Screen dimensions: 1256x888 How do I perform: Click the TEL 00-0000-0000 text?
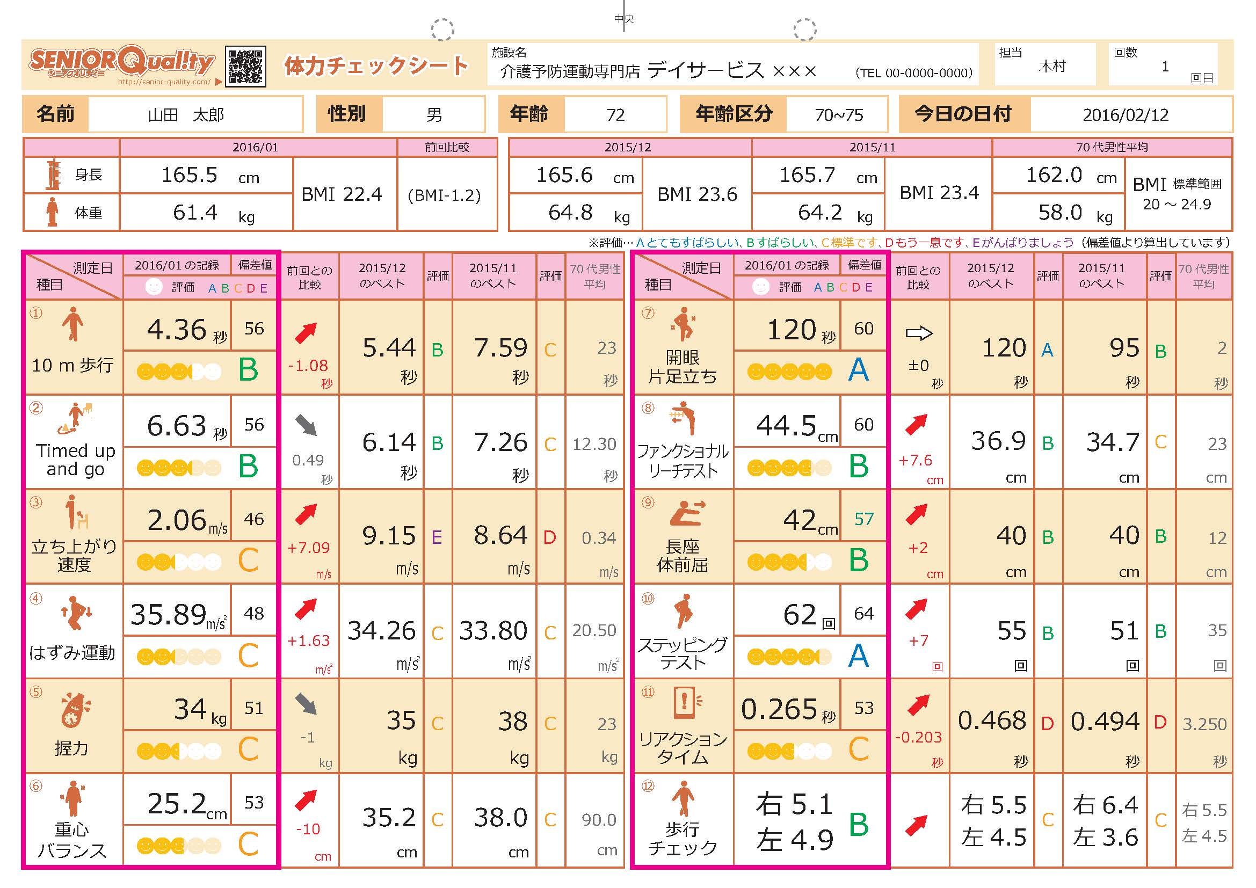tap(913, 72)
